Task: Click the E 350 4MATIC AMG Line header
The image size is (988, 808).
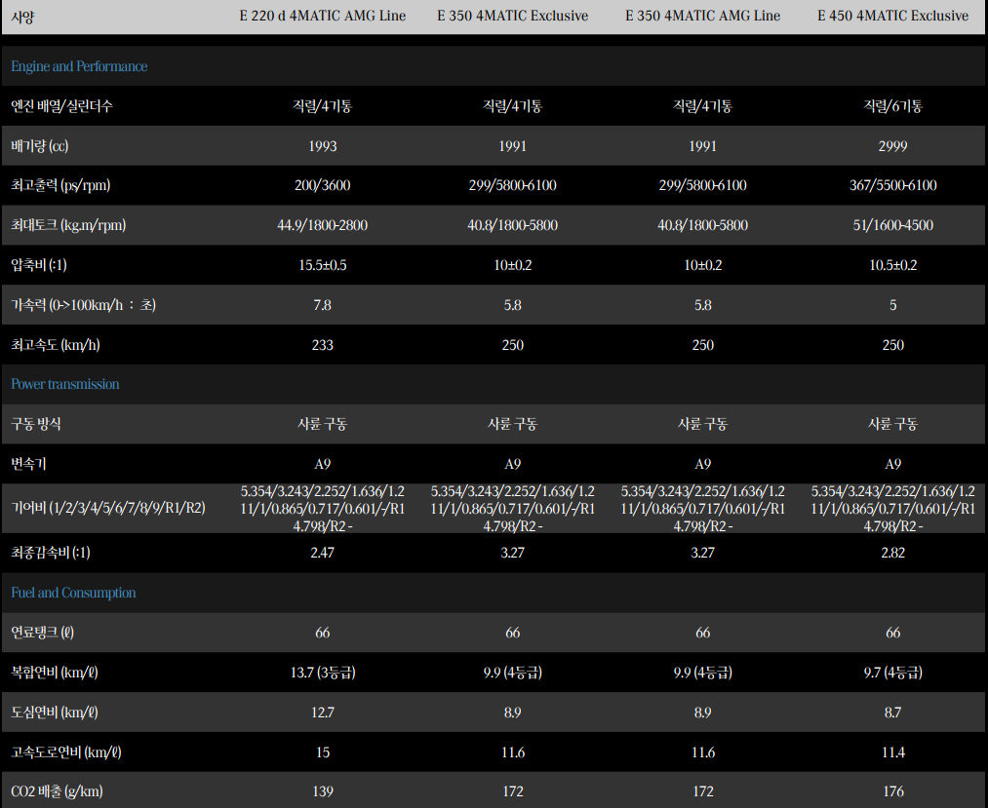Action: pos(702,16)
